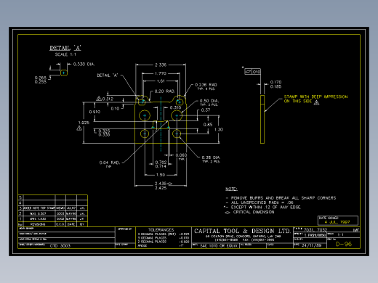Select the 0.310 slot dimension text
Viewport: 378px width, 283px height.
(175, 107)
